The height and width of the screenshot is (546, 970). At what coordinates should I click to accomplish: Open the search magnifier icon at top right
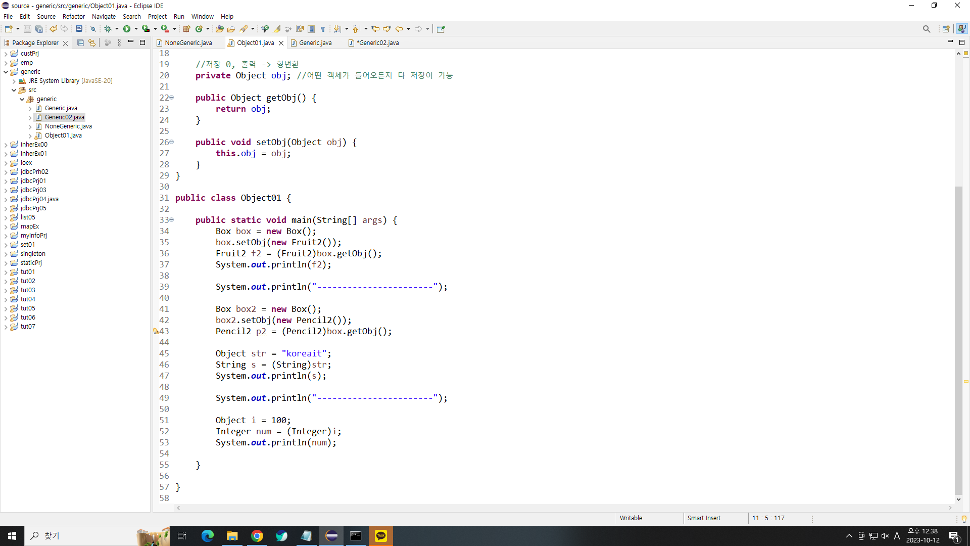pos(926,29)
